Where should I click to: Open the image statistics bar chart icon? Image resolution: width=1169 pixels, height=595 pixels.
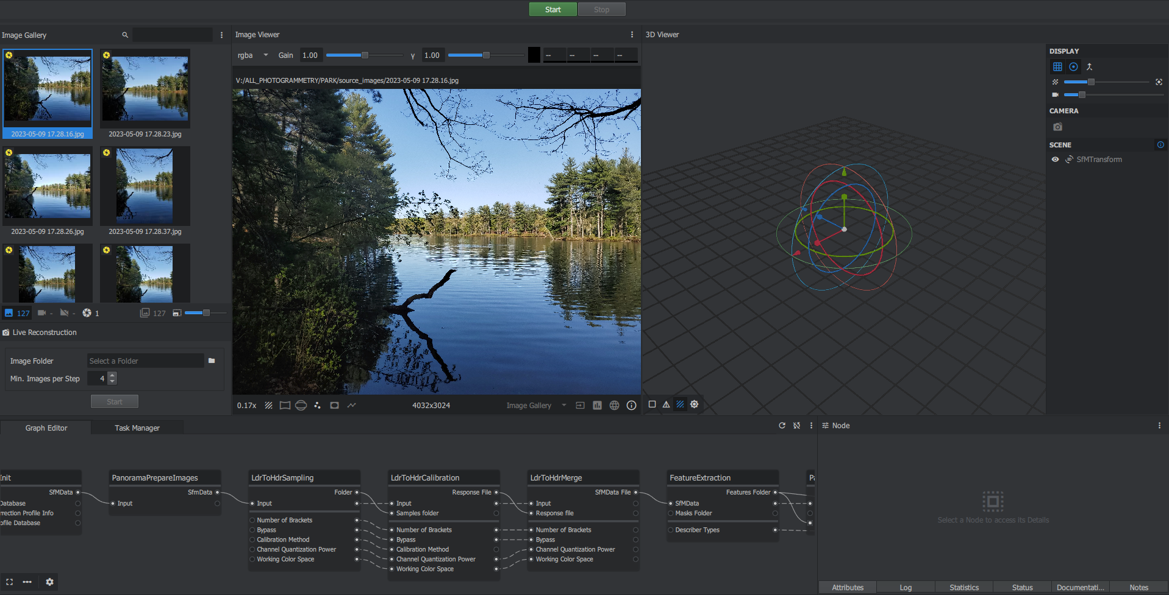pyautogui.click(x=597, y=406)
